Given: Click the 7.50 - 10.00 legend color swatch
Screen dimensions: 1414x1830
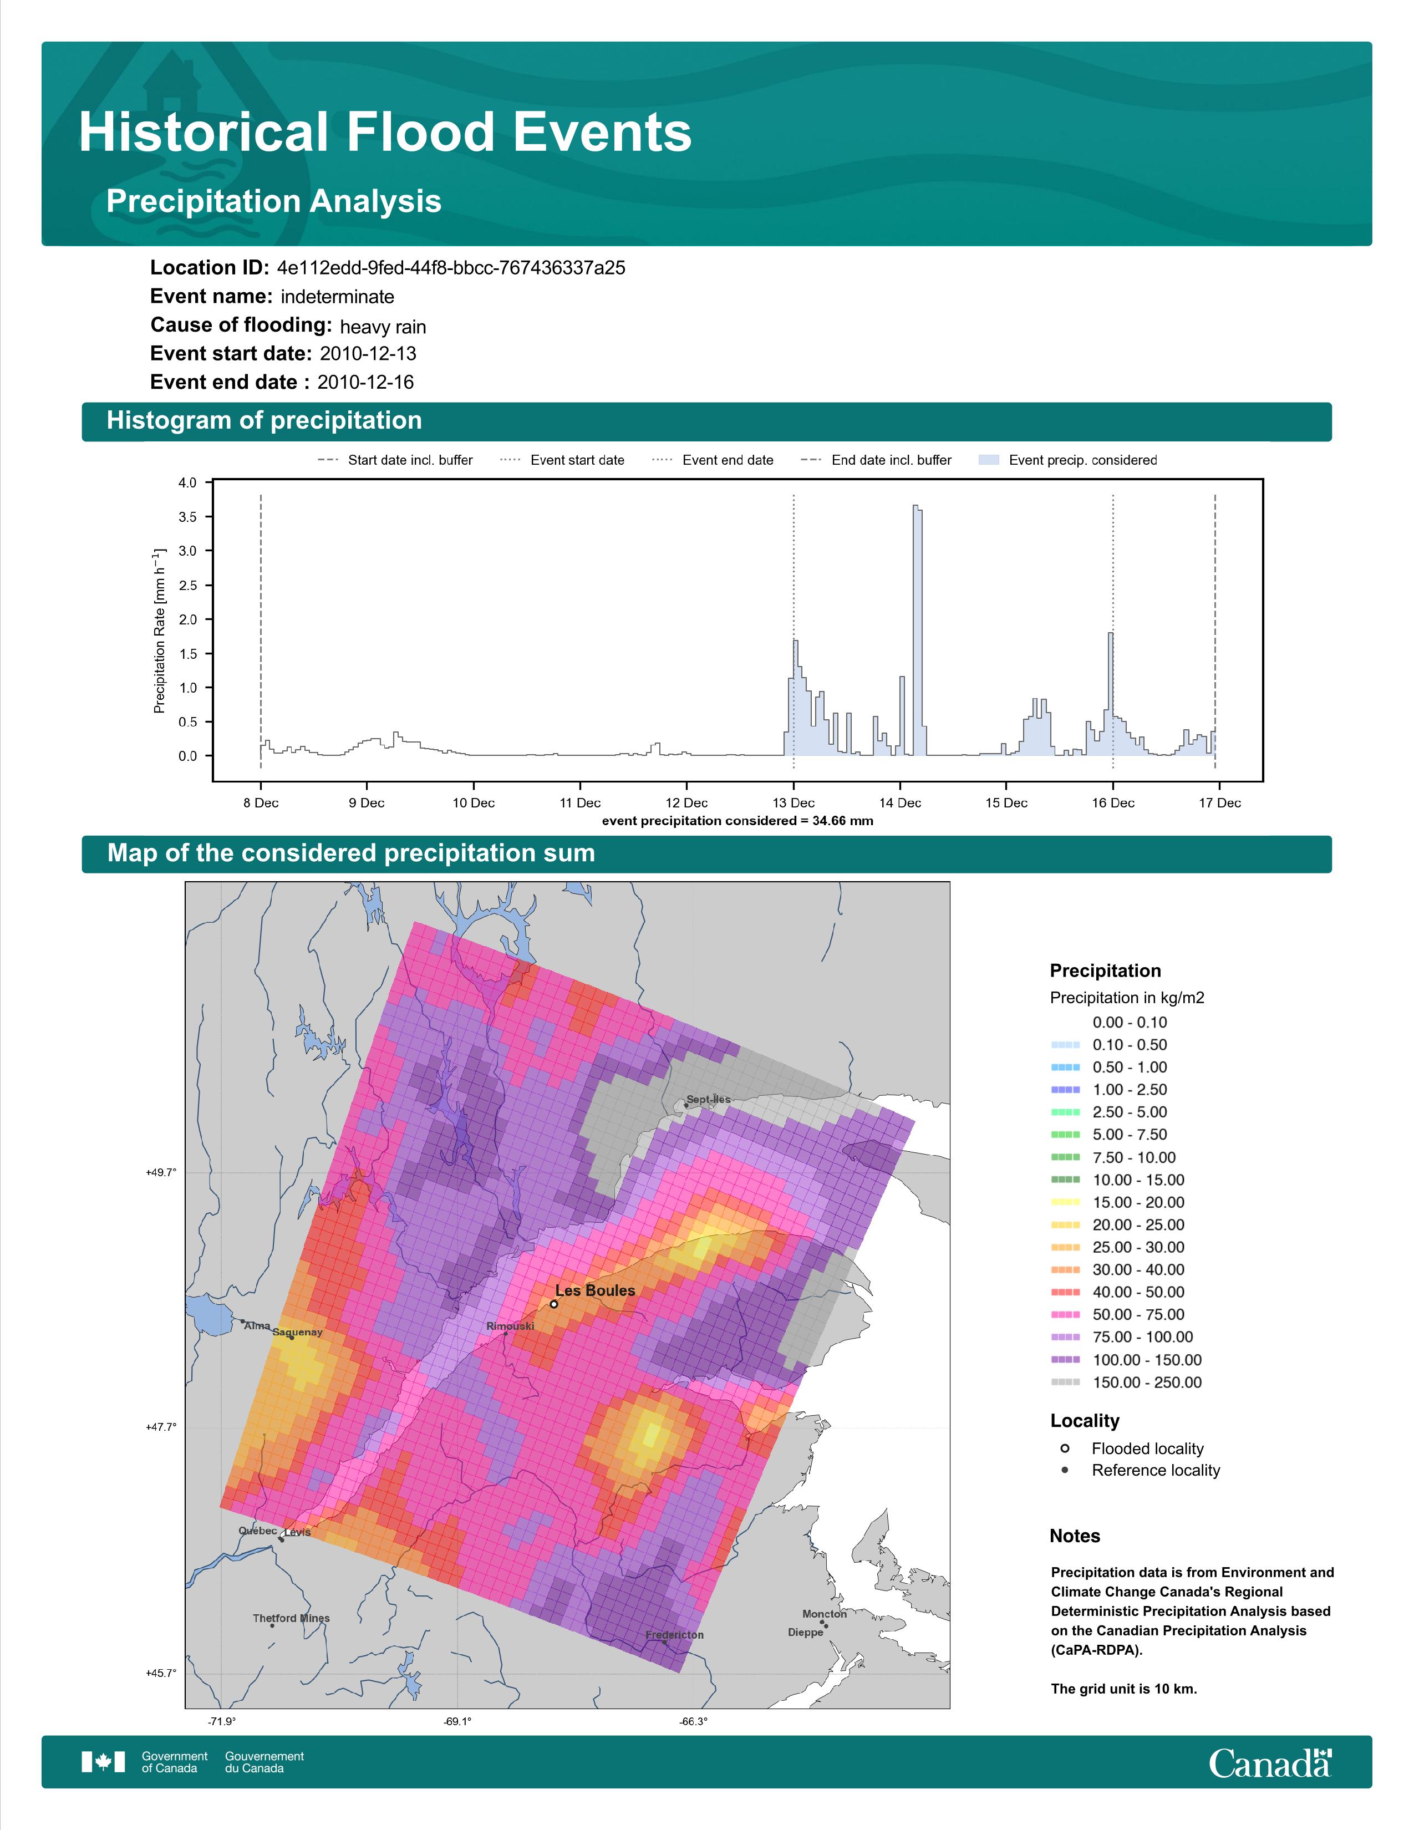Looking at the screenshot, I should pos(1066,1157).
